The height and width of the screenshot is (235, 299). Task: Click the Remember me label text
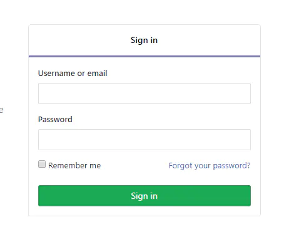tap(74, 166)
